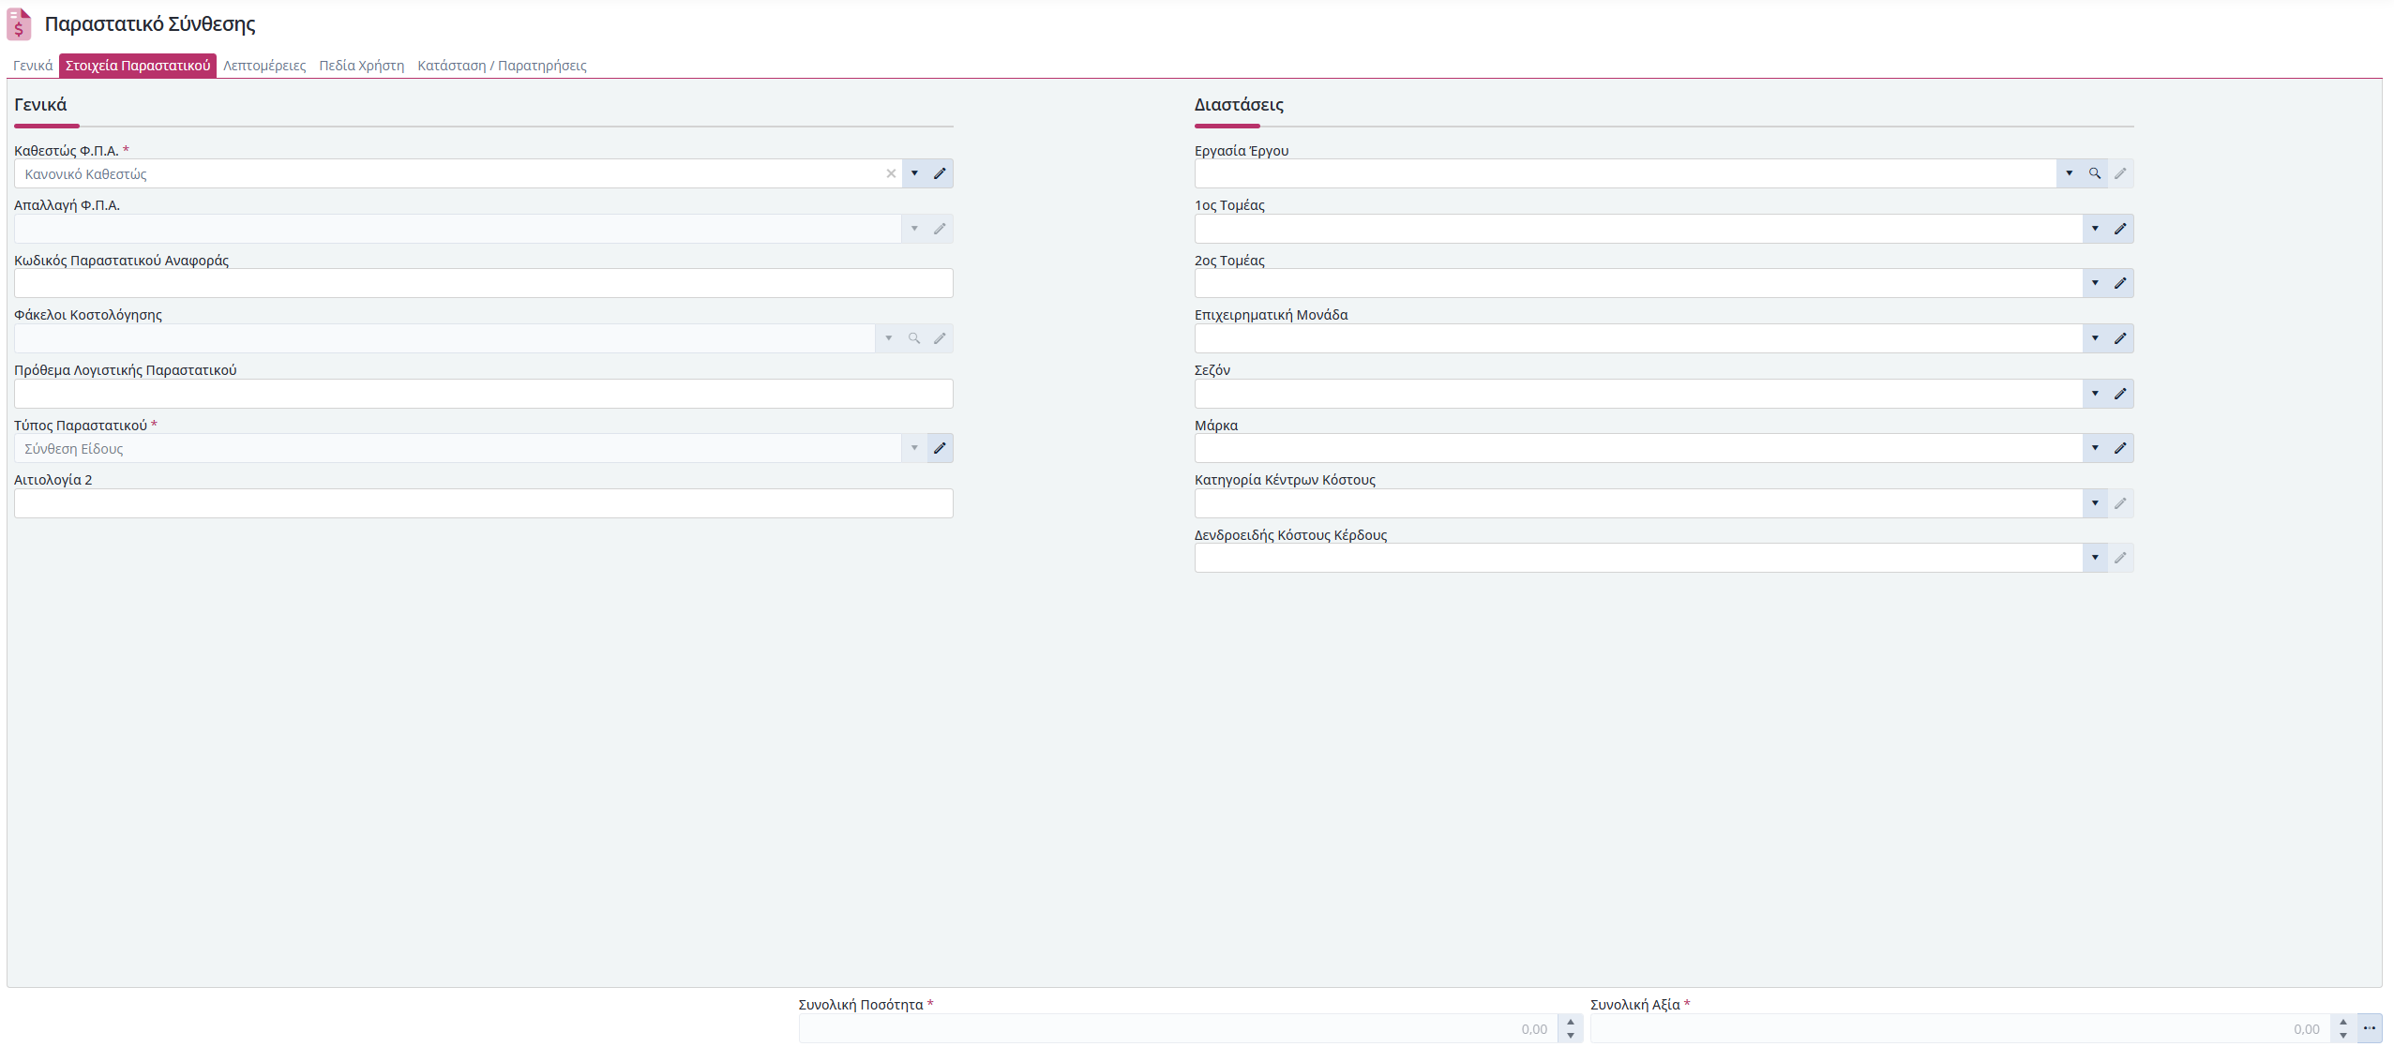
Task: Open Κατηγορία Κέντρων Κόστους dropdown list
Action: pyautogui.click(x=2094, y=503)
